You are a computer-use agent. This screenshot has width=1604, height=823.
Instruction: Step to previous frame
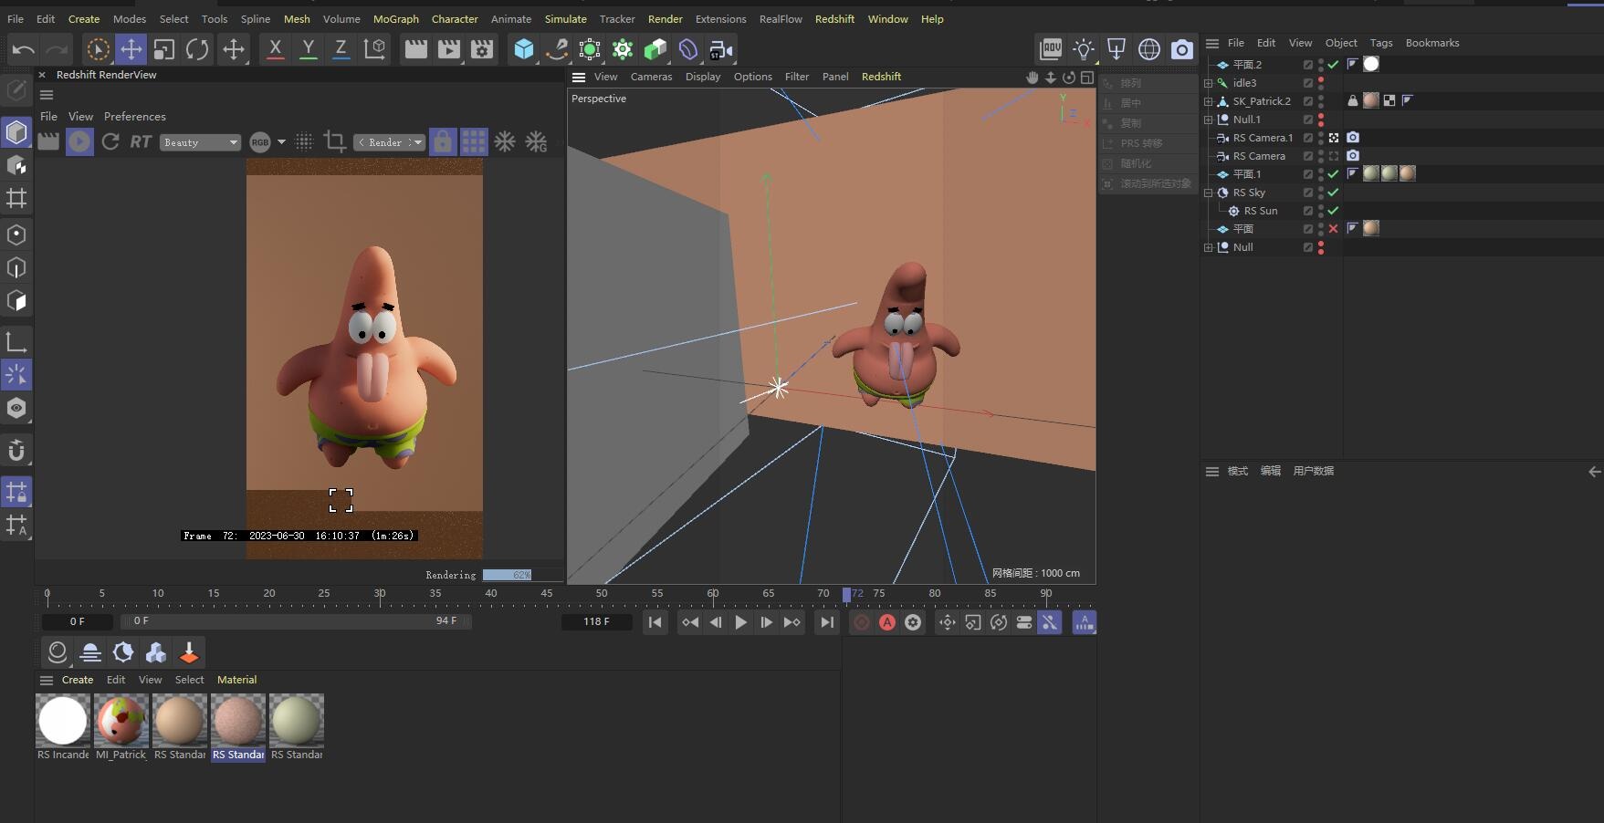point(716,622)
